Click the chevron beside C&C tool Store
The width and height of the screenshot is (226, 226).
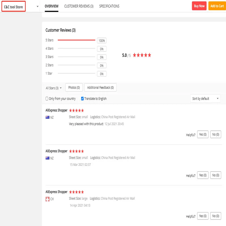click(38, 6)
